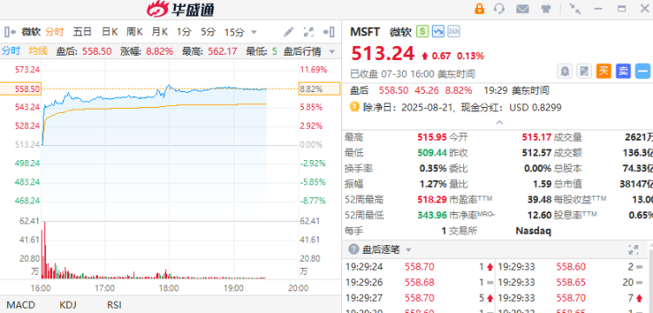Screen dimensions: 653x313
Task: Click the orange lock icon in title bar
Action: click(480, 9)
